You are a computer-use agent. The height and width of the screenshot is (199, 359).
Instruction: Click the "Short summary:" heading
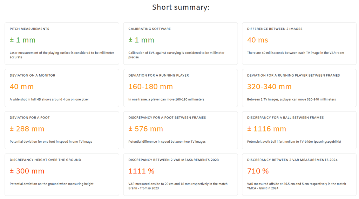[181, 7]
